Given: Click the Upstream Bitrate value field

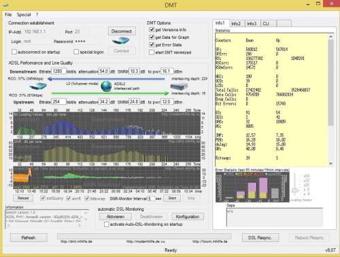Looking at the screenshot, I should 58,102.
